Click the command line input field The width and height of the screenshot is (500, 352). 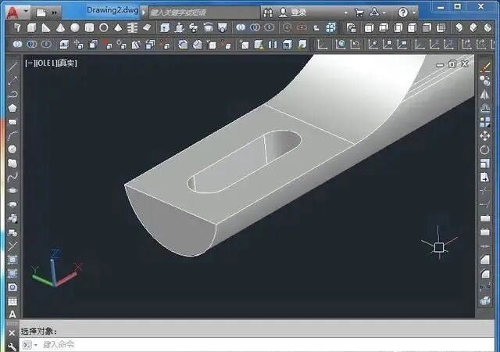click(x=257, y=345)
